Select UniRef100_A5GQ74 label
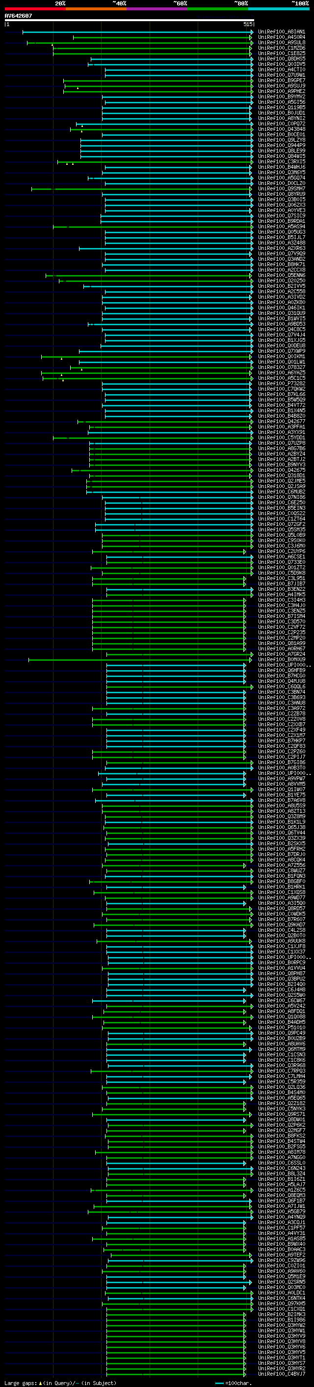The height and width of the screenshot is (1387, 314). click(x=281, y=178)
